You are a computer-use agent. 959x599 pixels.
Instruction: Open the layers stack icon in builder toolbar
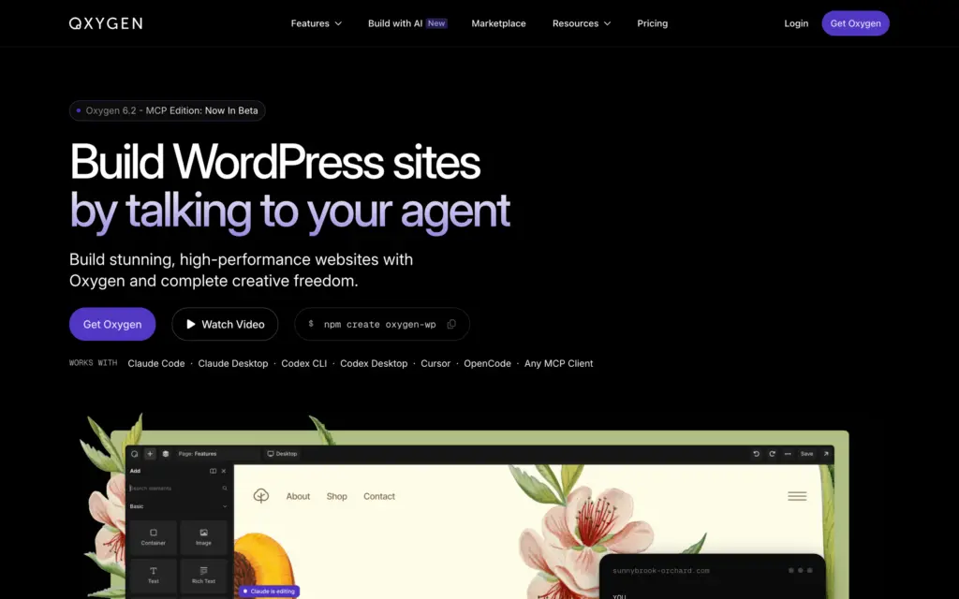(x=165, y=454)
